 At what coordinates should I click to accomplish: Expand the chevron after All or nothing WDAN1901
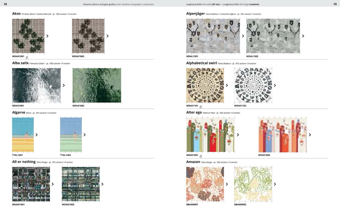point(53,184)
